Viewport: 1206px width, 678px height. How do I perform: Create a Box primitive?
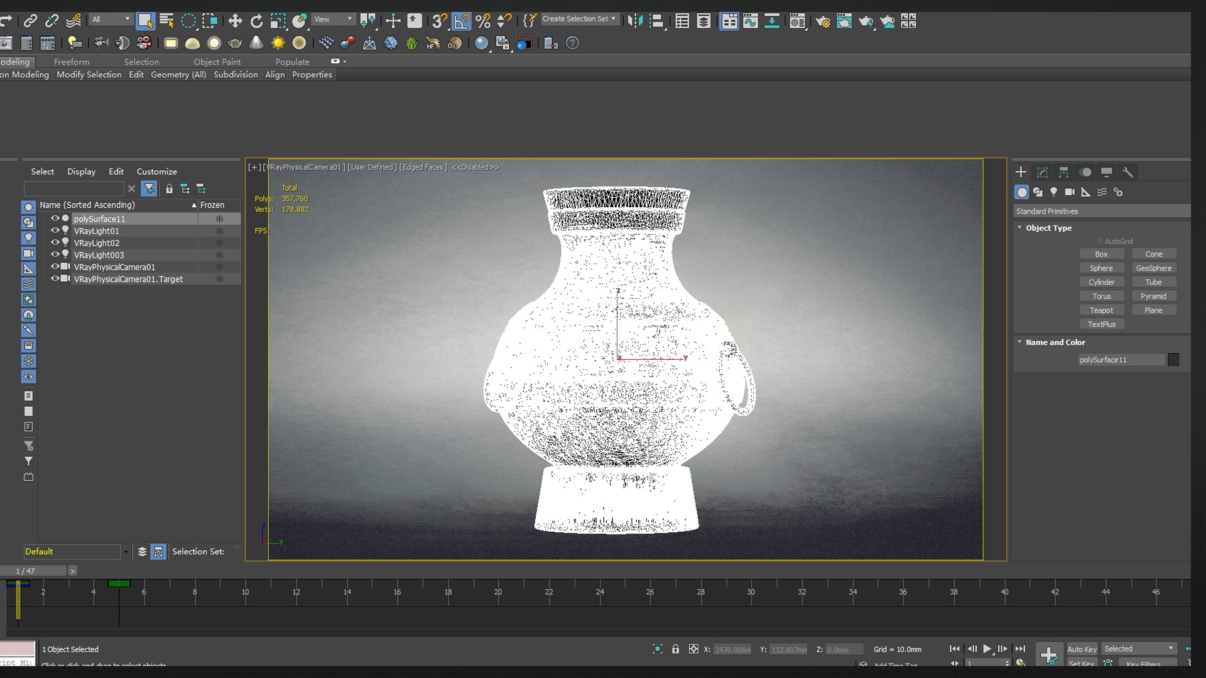(x=1102, y=254)
